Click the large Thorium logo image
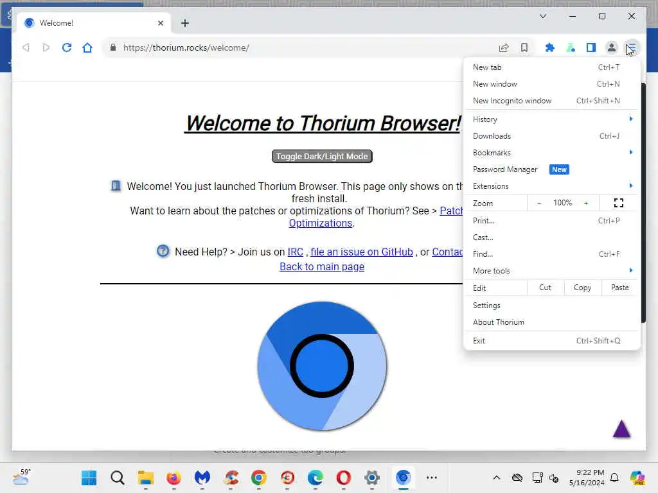The image size is (658, 493). pos(323,366)
